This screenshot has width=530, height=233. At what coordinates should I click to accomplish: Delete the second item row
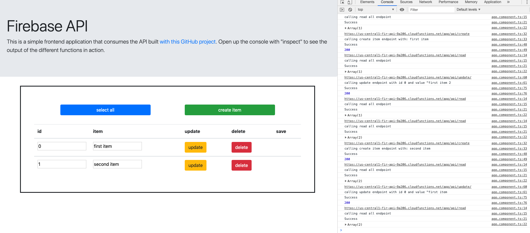click(241, 165)
